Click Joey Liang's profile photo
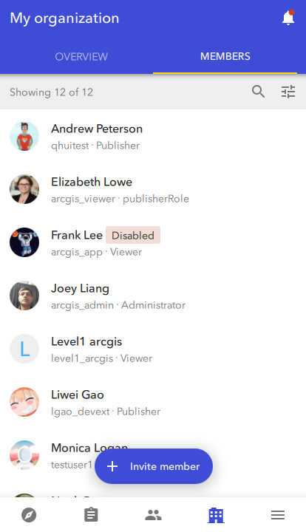The width and height of the screenshot is (306, 532). [x=24, y=296]
